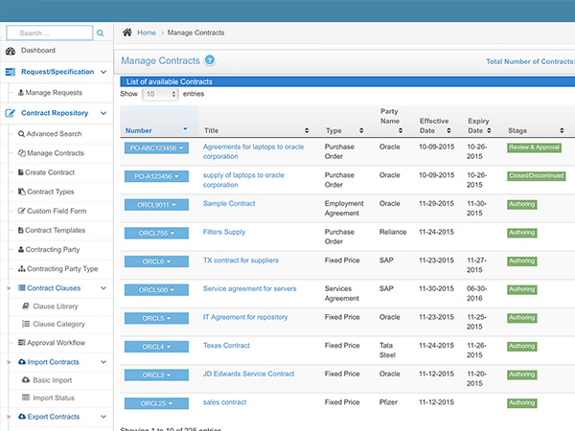
Task: Collapse the Contract Repository section chevron
Action: [x=103, y=113]
